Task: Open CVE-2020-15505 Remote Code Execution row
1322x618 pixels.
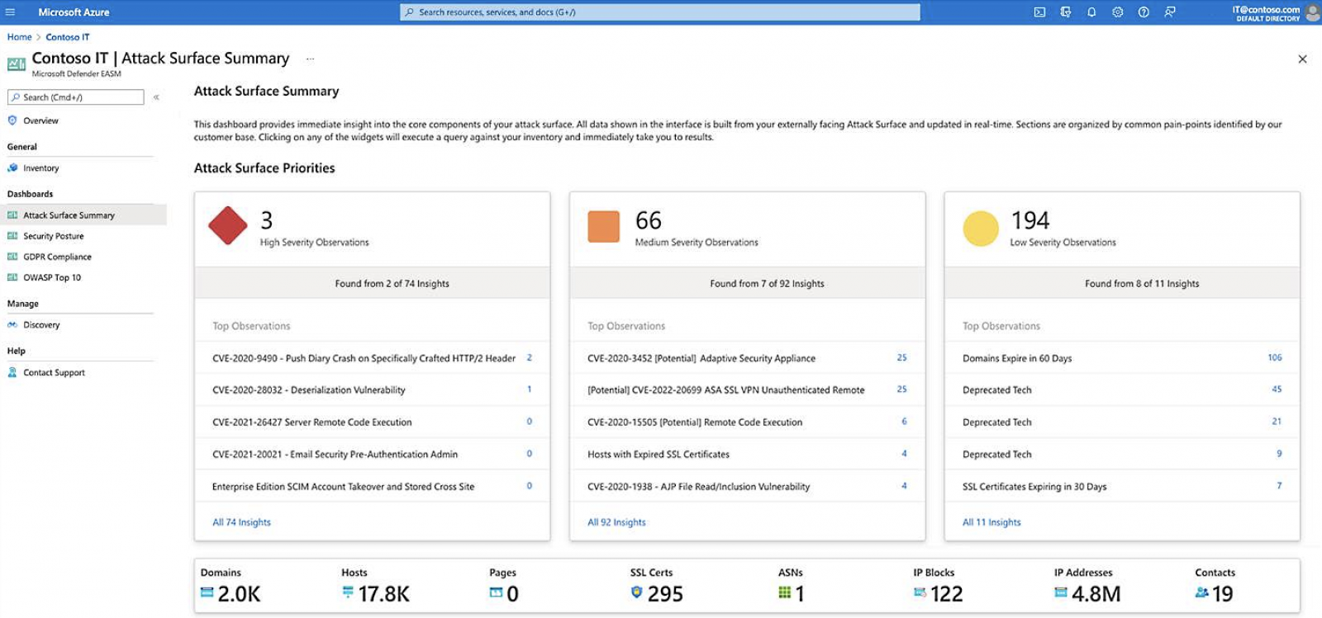Action: [x=747, y=422]
